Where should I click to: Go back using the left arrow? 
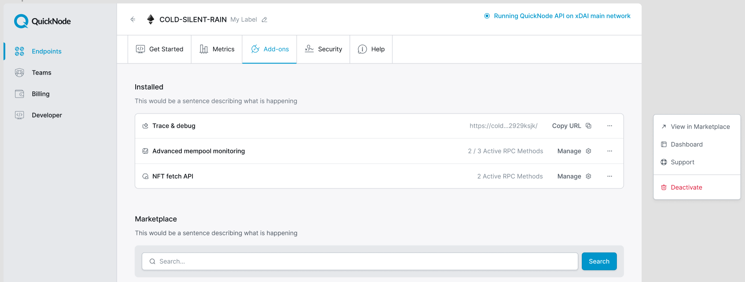(133, 20)
